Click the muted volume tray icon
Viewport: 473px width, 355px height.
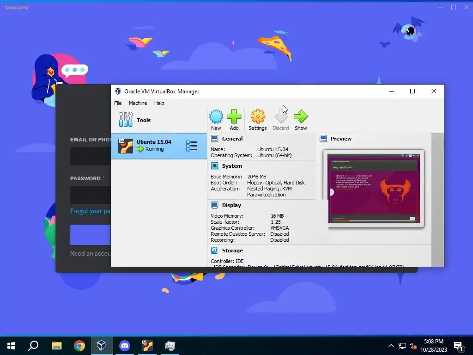click(413, 346)
